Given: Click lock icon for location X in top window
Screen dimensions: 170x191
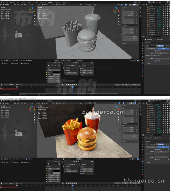Looking at the screenshot, I should [136, 12].
